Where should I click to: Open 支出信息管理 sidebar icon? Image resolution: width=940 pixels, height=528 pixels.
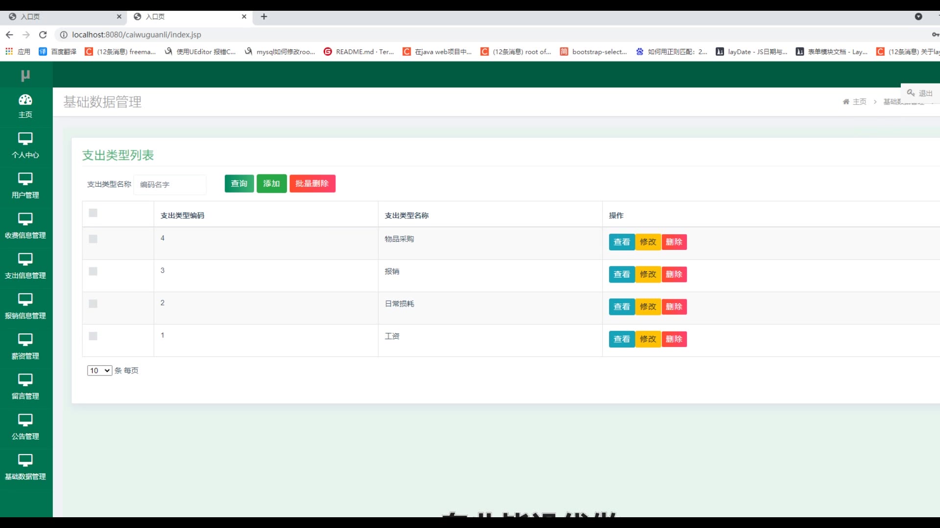pyautogui.click(x=25, y=259)
